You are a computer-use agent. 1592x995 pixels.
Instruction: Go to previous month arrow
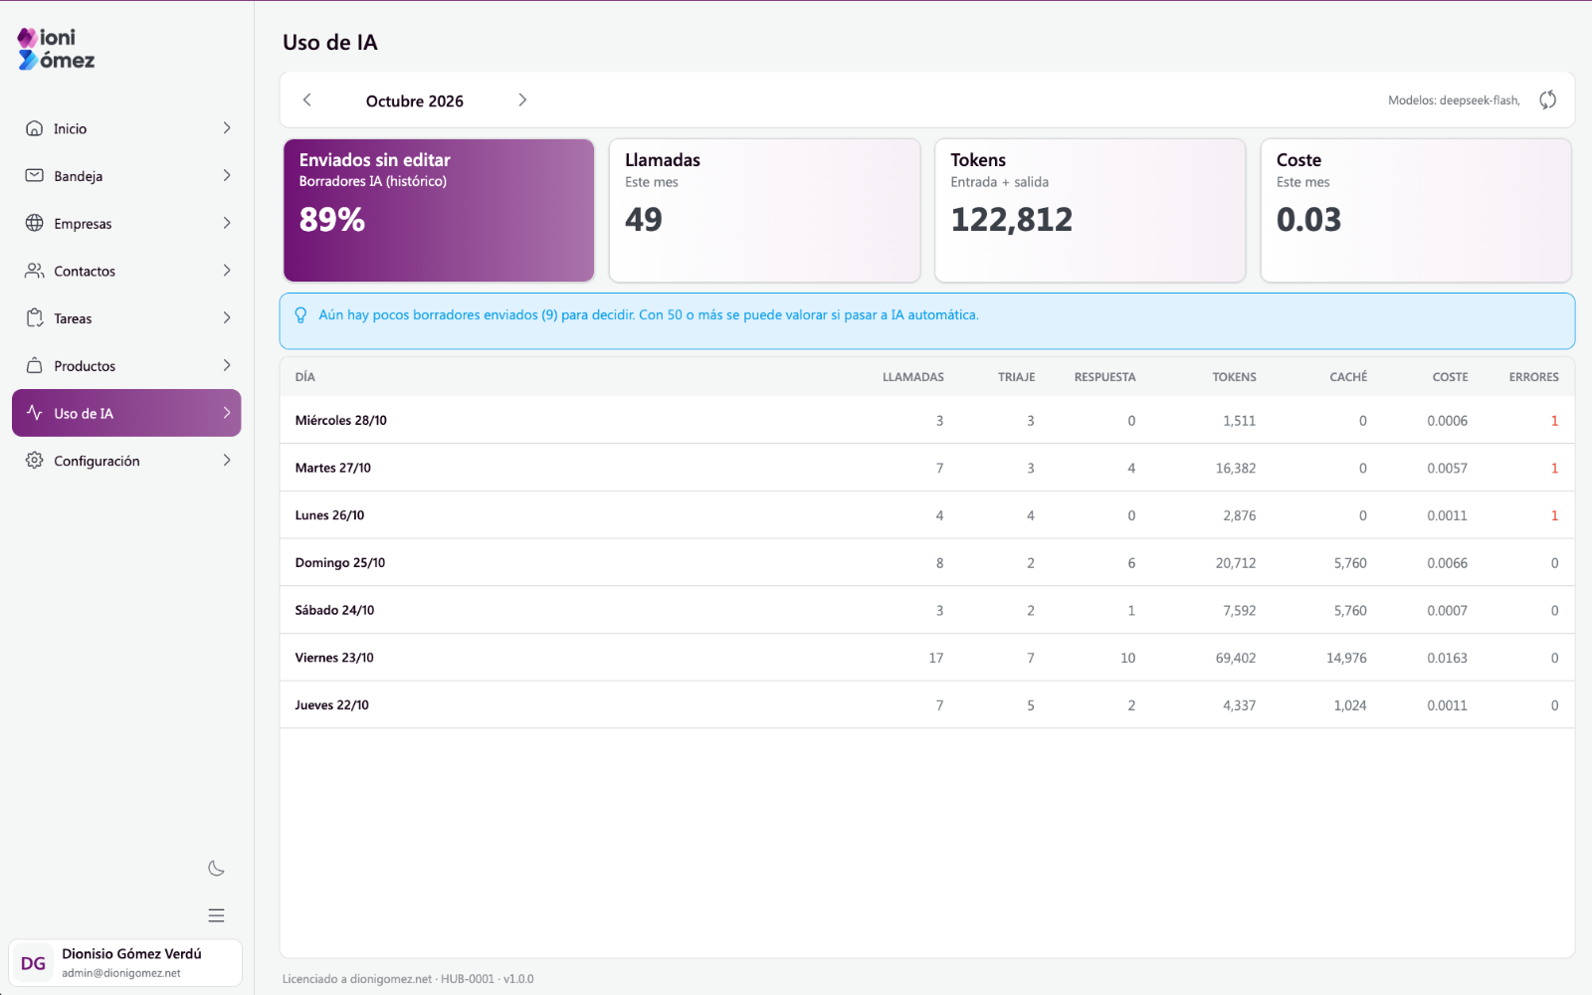point(307,99)
